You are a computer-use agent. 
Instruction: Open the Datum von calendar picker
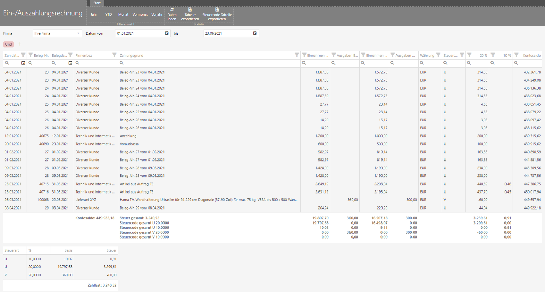click(x=167, y=33)
